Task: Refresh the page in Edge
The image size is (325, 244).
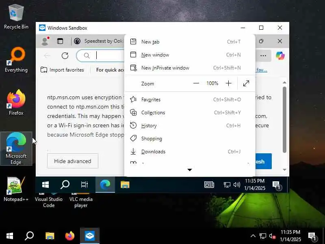Action: pyautogui.click(x=65, y=56)
